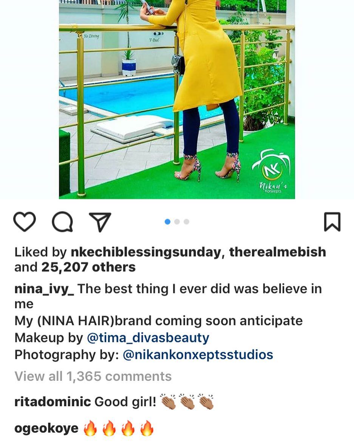Share post with paper plane icon
This screenshot has height=442, width=354.
click(100, 222)
